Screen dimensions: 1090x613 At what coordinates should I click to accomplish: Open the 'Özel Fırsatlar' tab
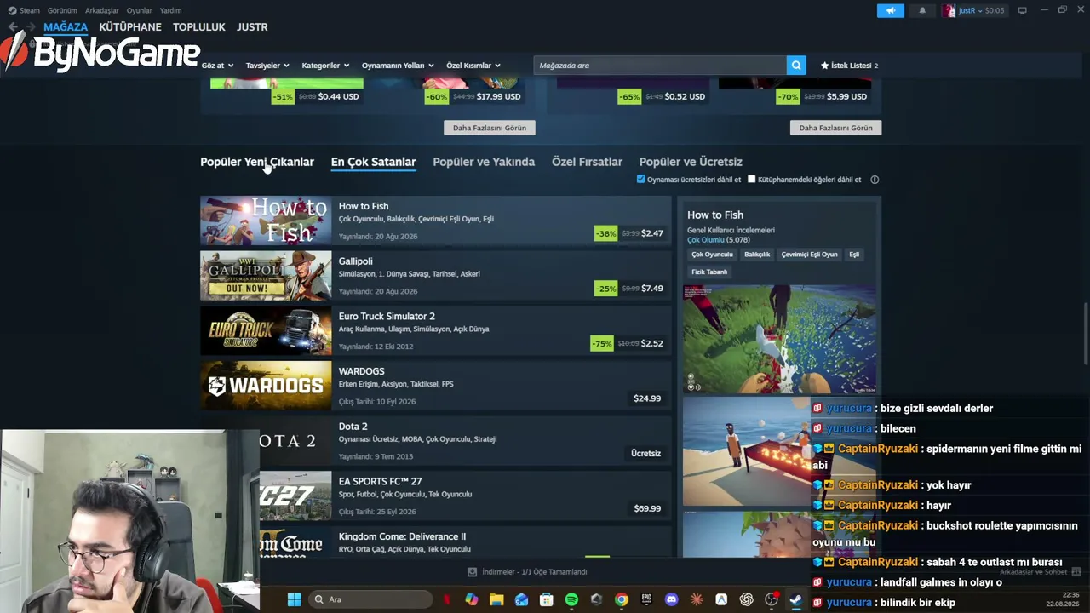click(587, 162)
